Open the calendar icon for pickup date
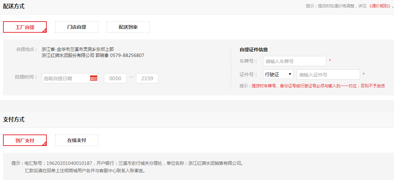 point(94,78)
